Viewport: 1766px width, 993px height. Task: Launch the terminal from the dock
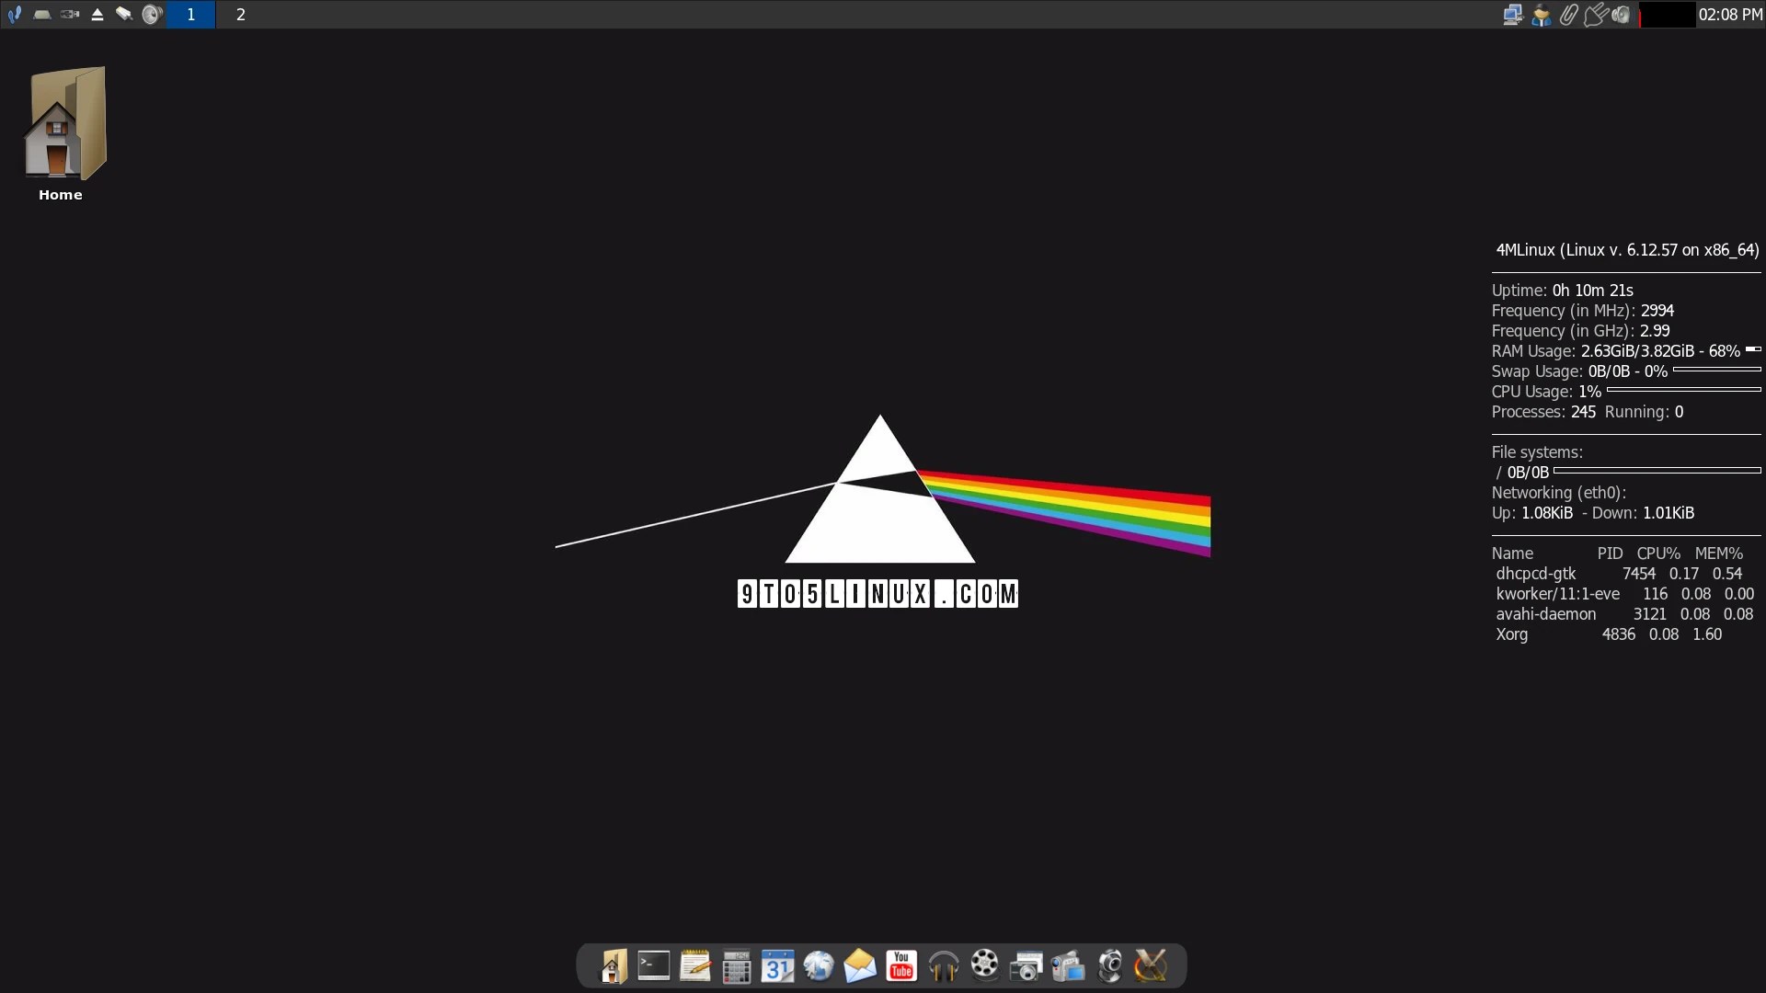[653, 965]
